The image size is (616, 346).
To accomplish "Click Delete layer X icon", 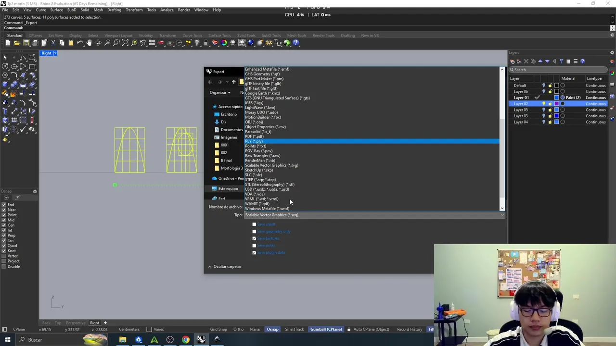I will click(x=526, y=61).
